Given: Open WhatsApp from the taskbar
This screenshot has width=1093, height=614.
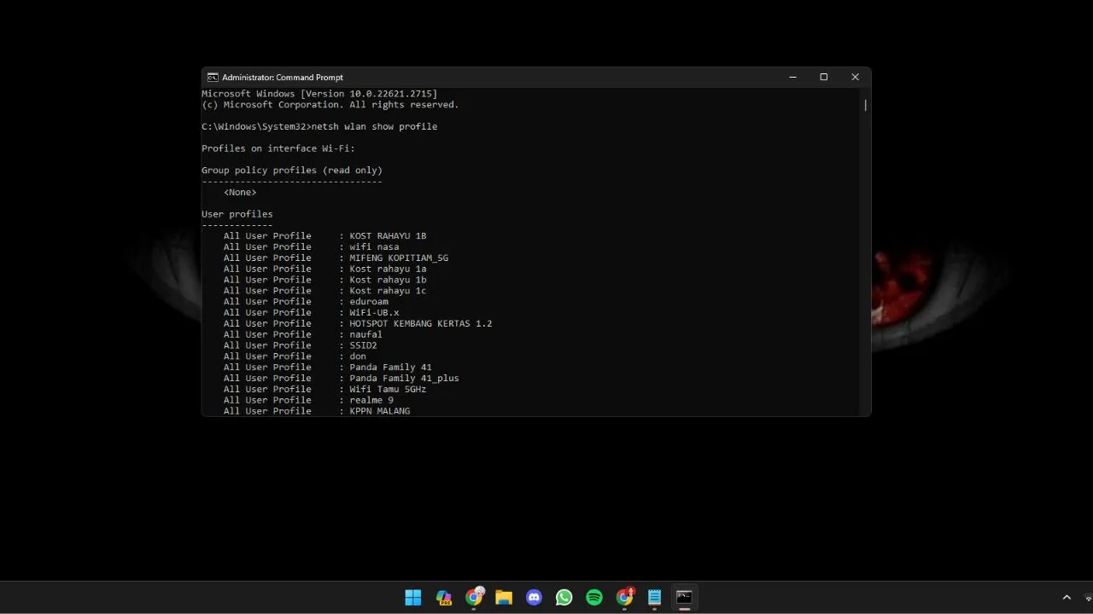Looking at the screenshot, I should [564, 597].
